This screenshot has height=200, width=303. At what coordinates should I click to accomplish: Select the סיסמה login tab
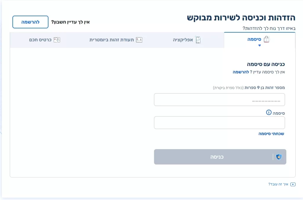(x=254, y=39)
